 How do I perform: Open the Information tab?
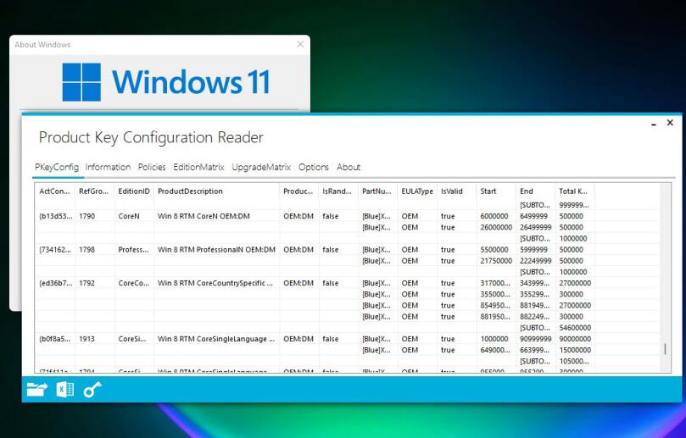[x=108, y=167]
